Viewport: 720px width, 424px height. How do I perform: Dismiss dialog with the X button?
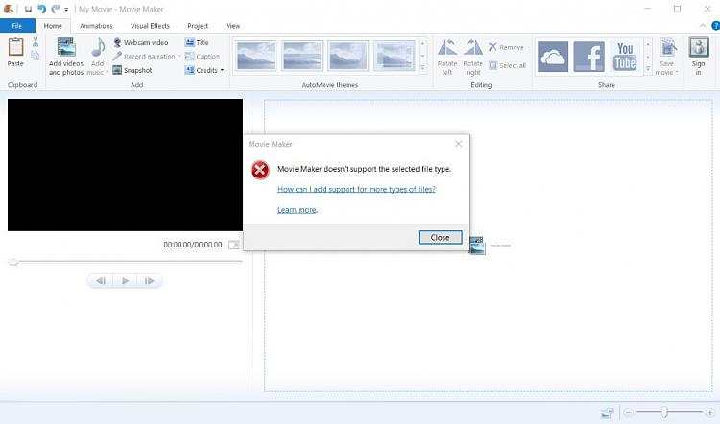[x=458, y=144]
